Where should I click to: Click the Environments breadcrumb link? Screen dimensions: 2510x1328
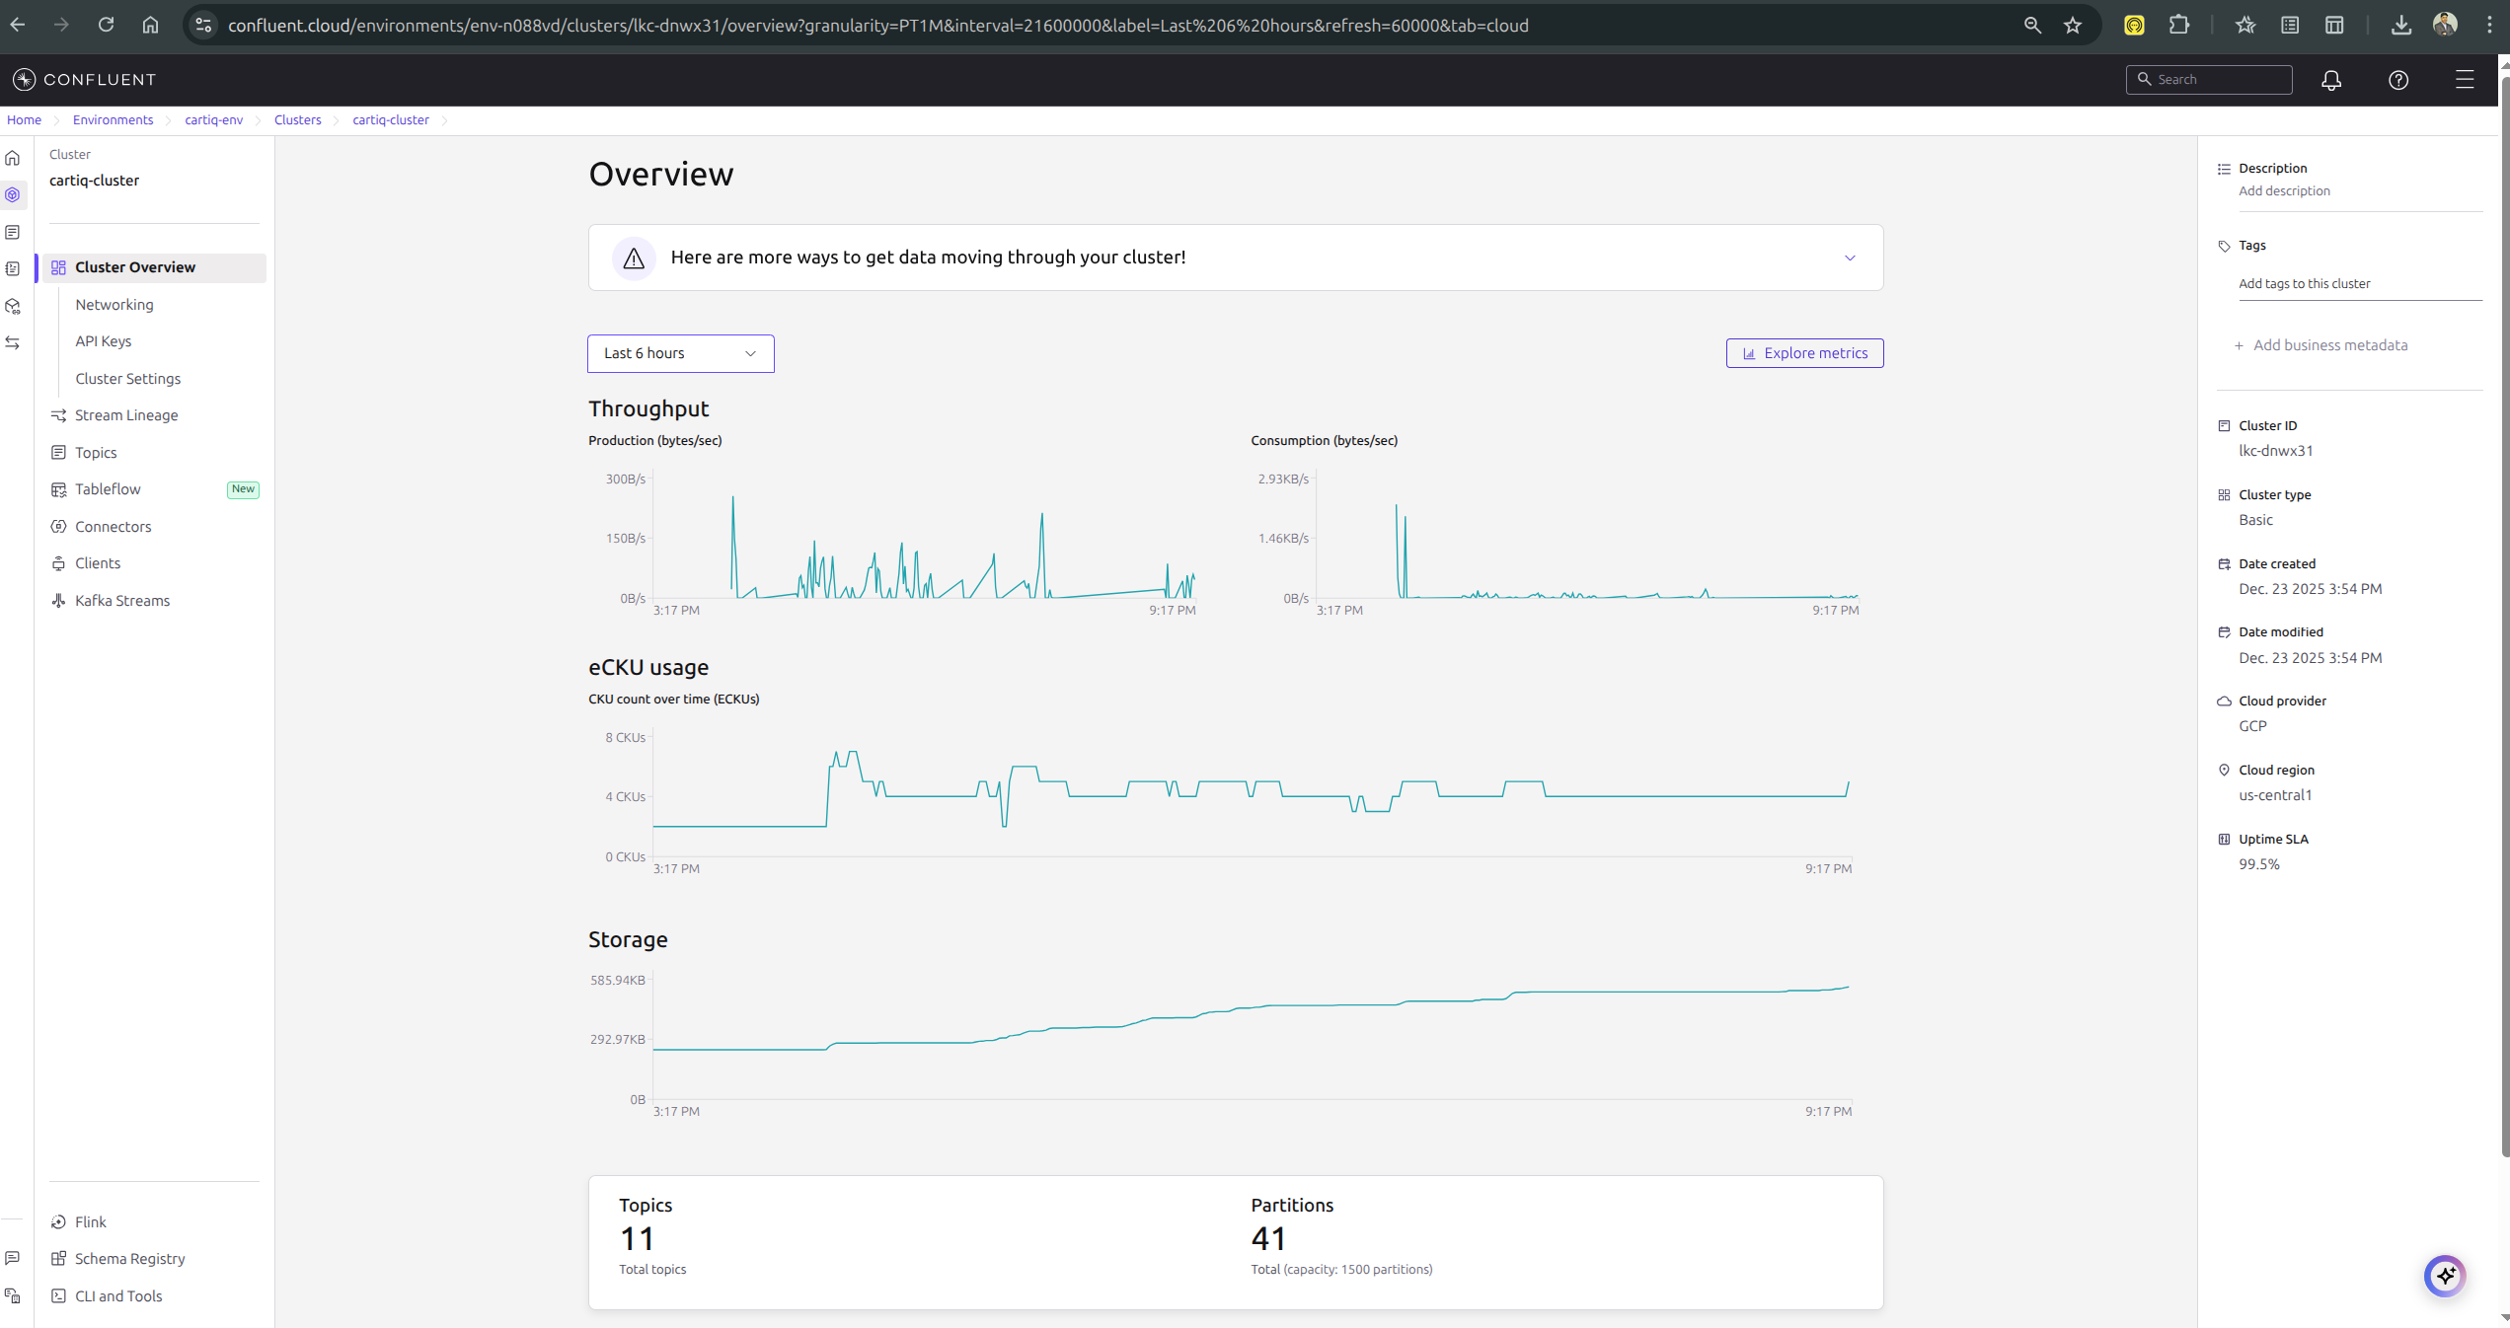[113, 120]
